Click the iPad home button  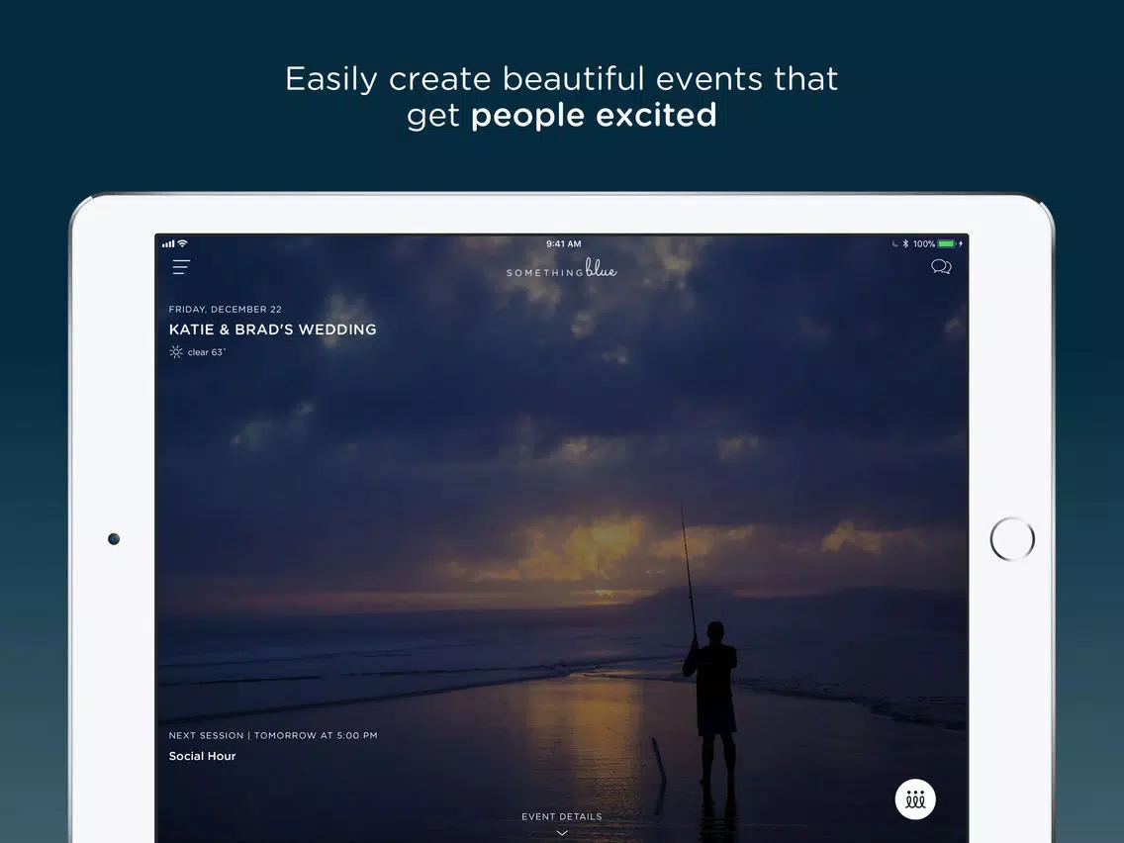1012,539
